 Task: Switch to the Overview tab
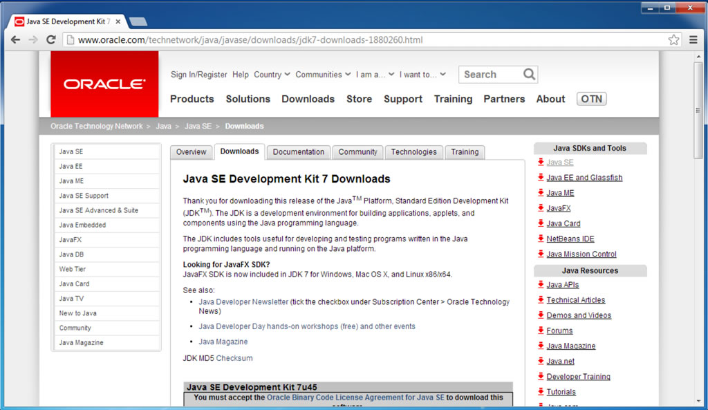pos(191,152)
